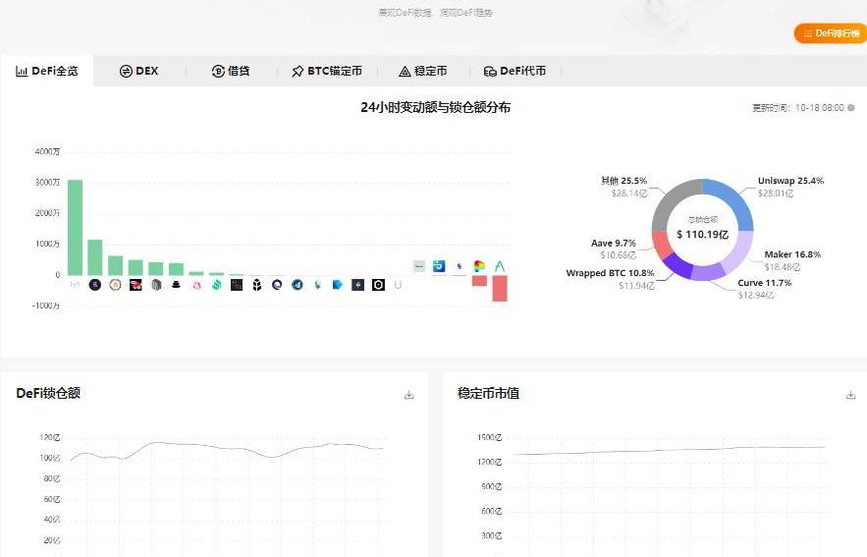Click the Bancor logo on chart axis

click(256, 285)
